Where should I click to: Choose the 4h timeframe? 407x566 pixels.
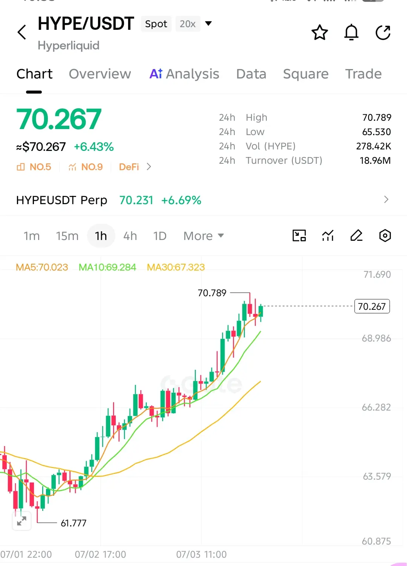[130, 236]
